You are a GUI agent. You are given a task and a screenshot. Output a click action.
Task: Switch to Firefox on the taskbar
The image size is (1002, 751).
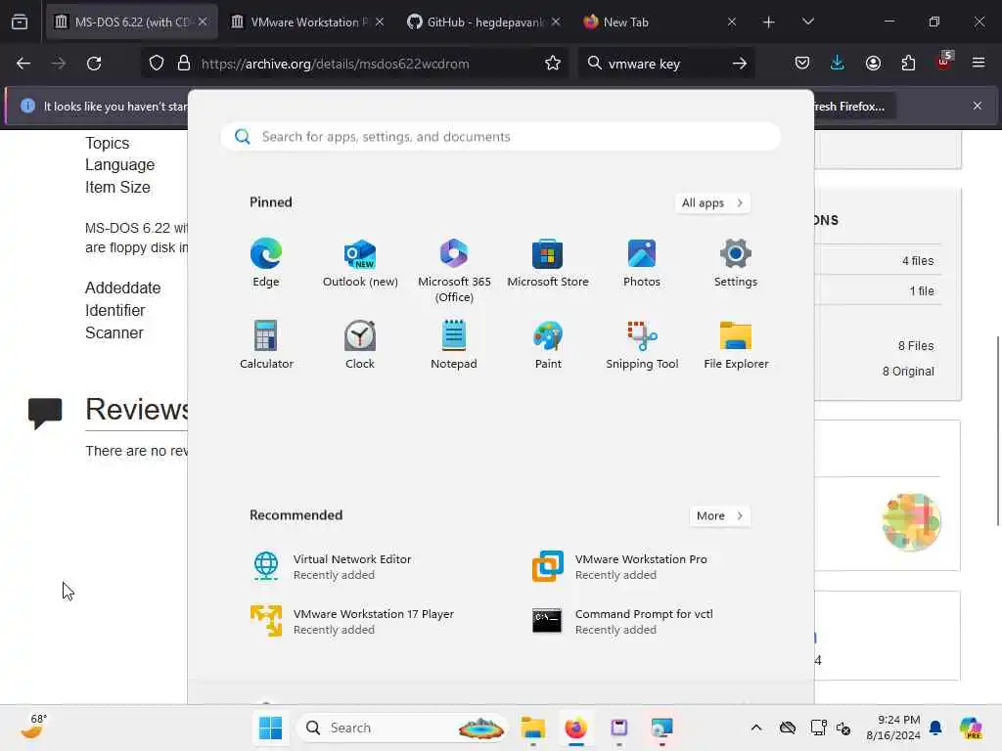click(x=575, y=728)
